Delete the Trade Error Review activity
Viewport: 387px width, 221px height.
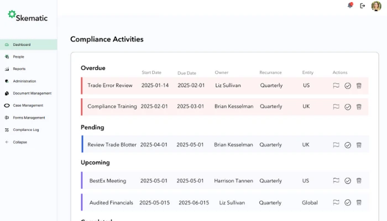click(x=359, y=86)
